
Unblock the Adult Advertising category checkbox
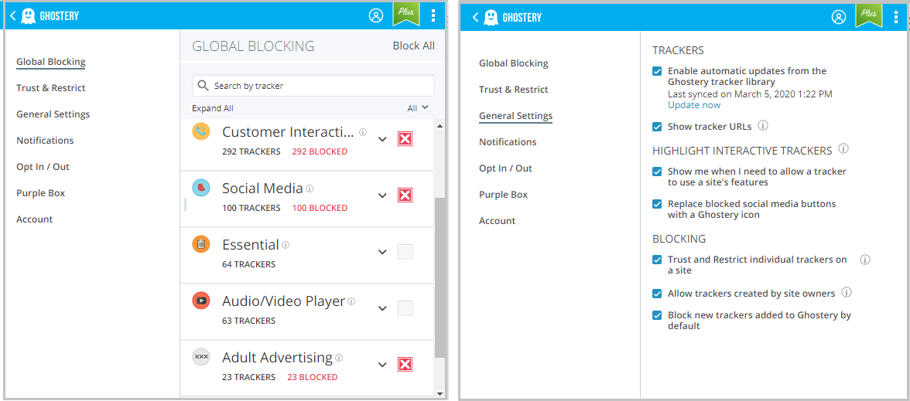point(405,365)
